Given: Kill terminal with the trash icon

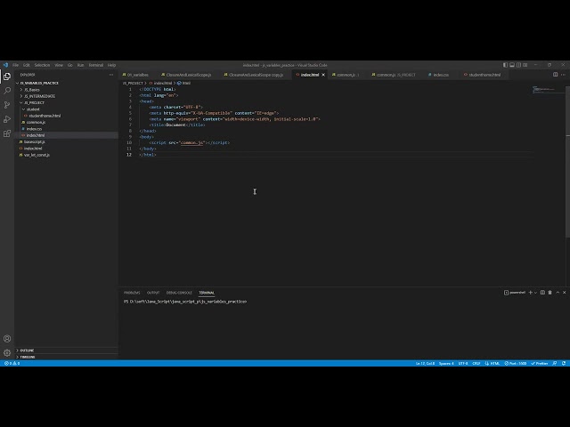Looking at the screenshot, I should click(550, 293).
